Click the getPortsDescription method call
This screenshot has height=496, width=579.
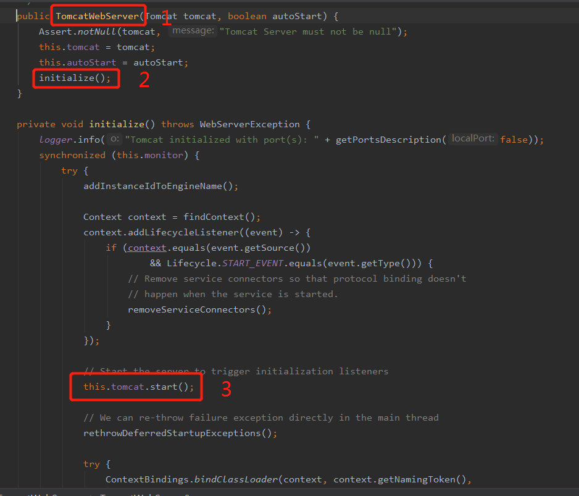pyautogui.click(x=388, y=140)
